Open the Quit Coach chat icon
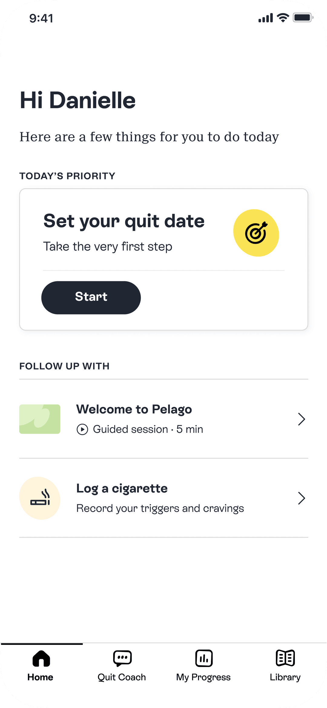The image size is (327, 708). click(122, 658)
